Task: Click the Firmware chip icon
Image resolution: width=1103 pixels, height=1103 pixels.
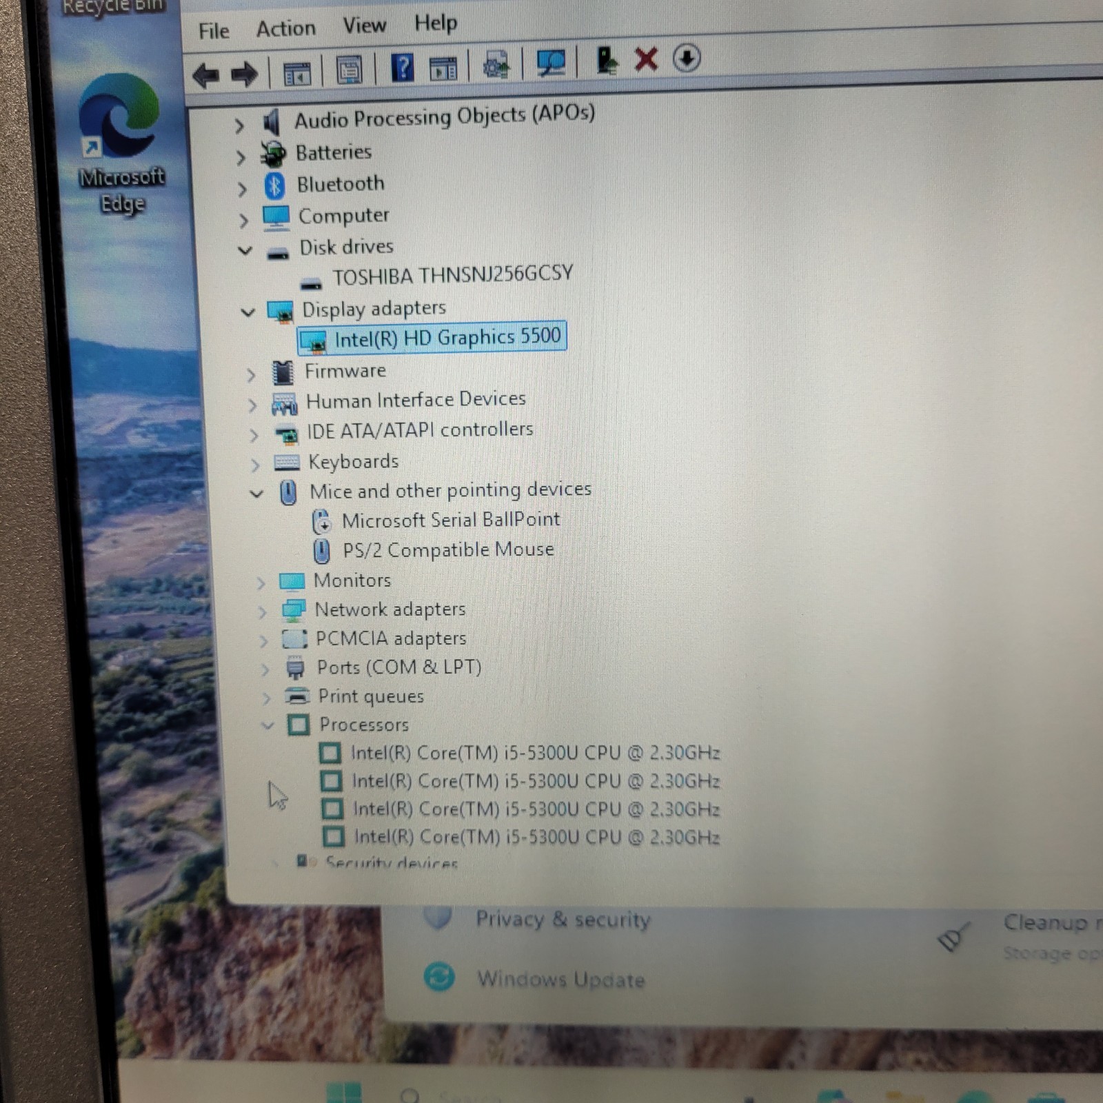Action: 283,373
